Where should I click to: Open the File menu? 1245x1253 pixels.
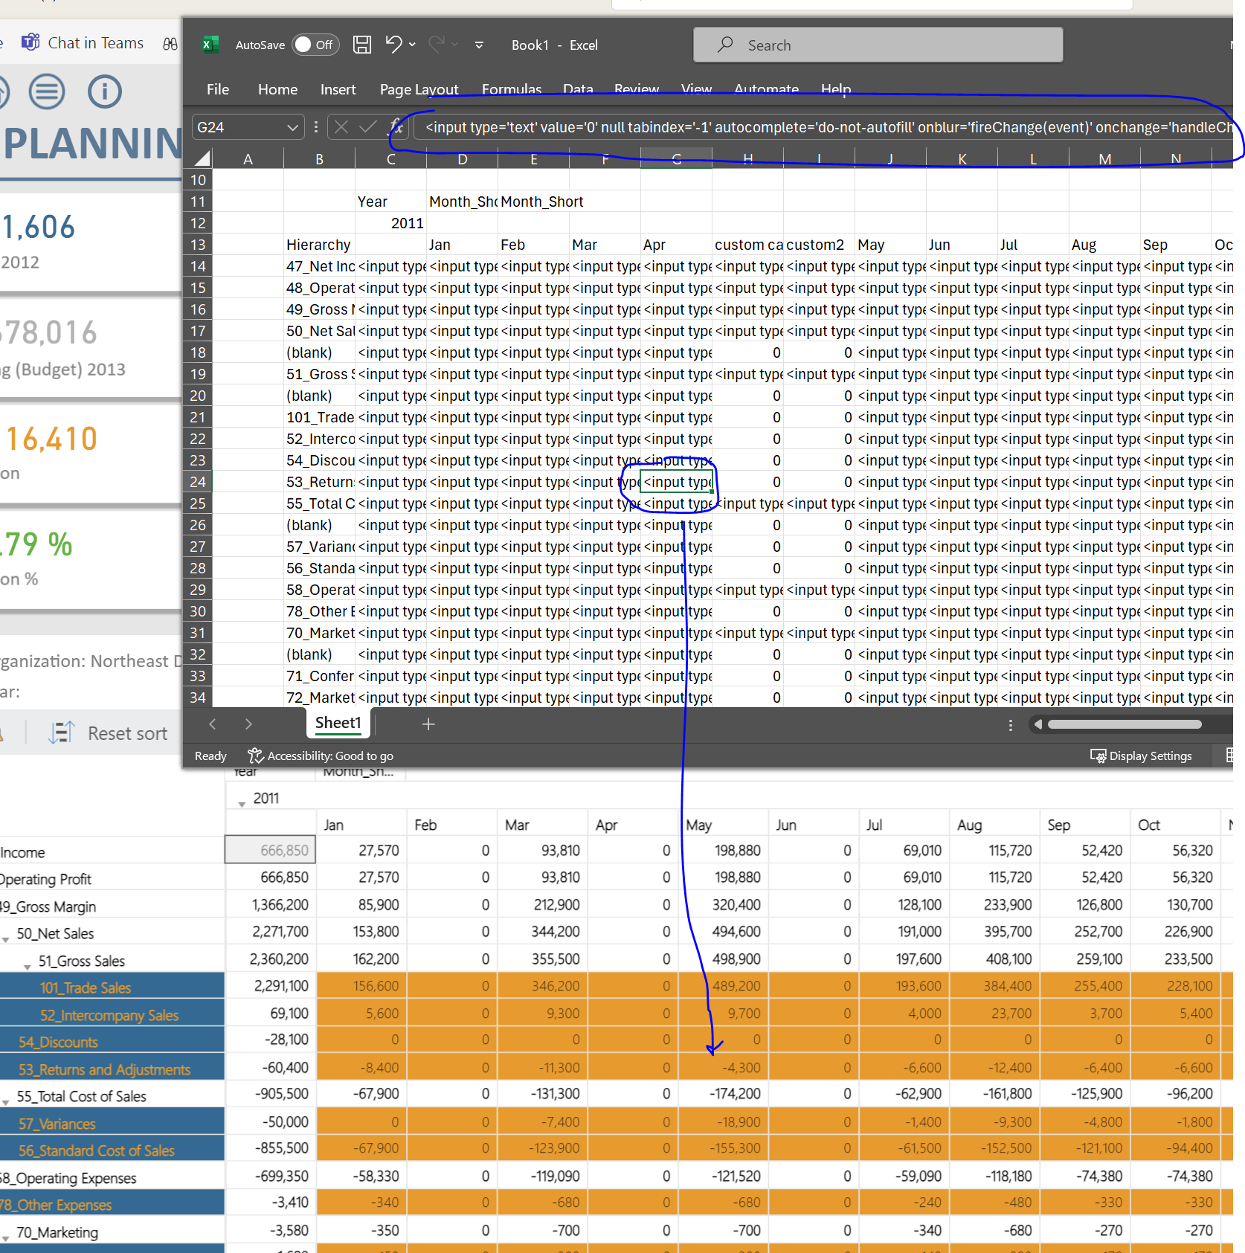click(218, 89)
